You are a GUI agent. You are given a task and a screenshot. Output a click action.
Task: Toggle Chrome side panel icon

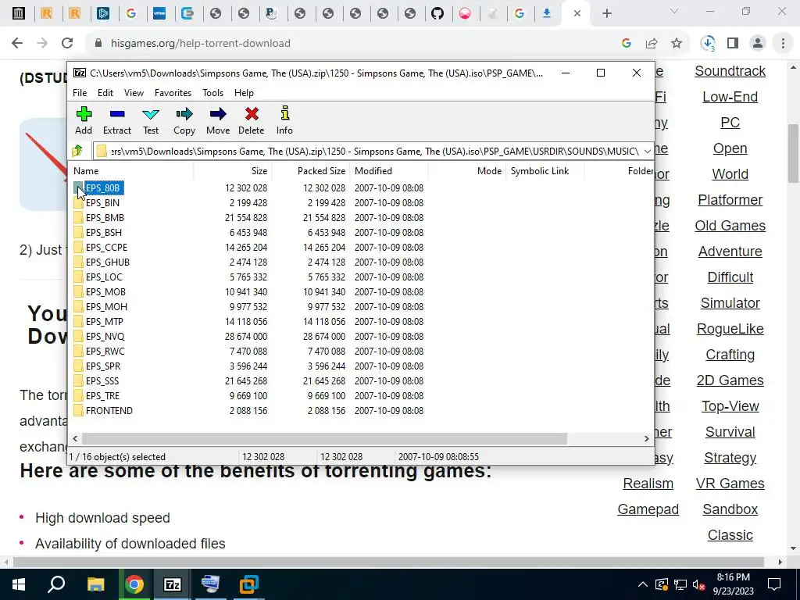coord(733,44)
